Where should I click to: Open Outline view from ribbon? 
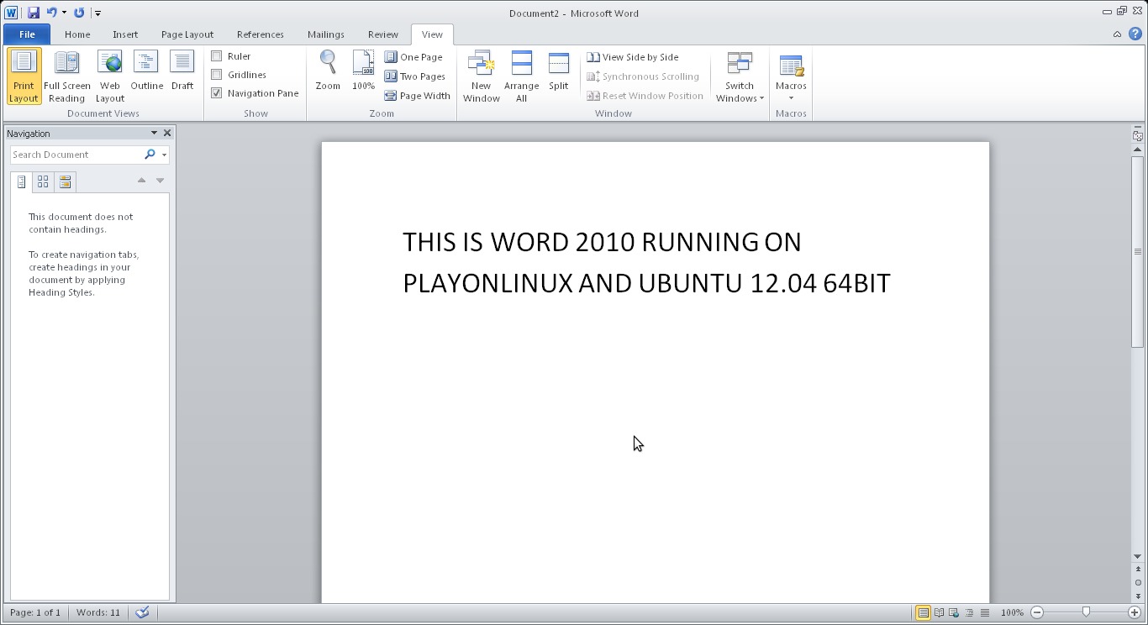(146, 71)
